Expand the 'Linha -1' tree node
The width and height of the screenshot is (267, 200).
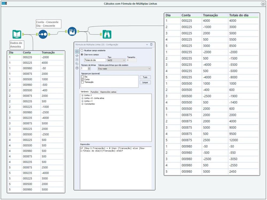point(82,96)
